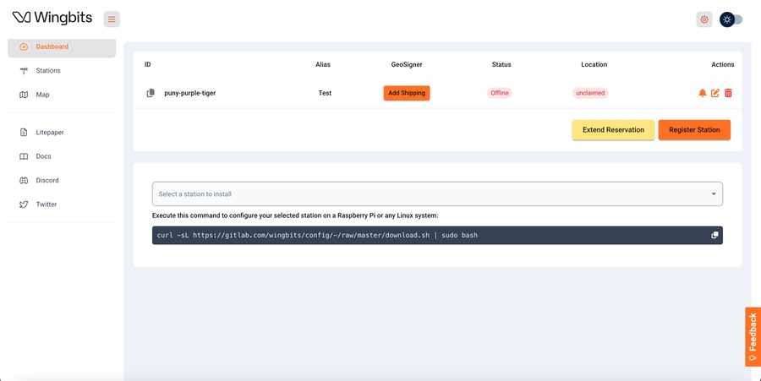Copy the curl install command
Screen dimensions: 761x381
[714, 235]
